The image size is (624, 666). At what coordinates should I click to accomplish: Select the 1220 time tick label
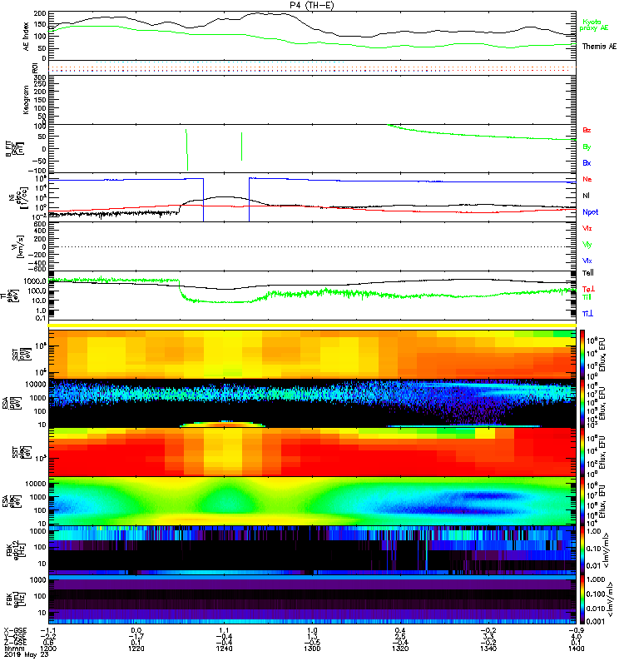[136, 649]
